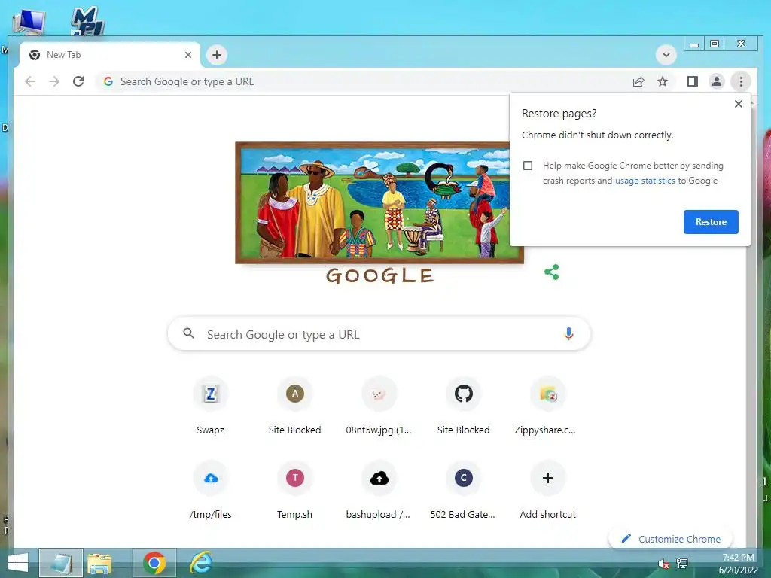
Task: Close the New Tab tab
Action: [x=187, y=55]
